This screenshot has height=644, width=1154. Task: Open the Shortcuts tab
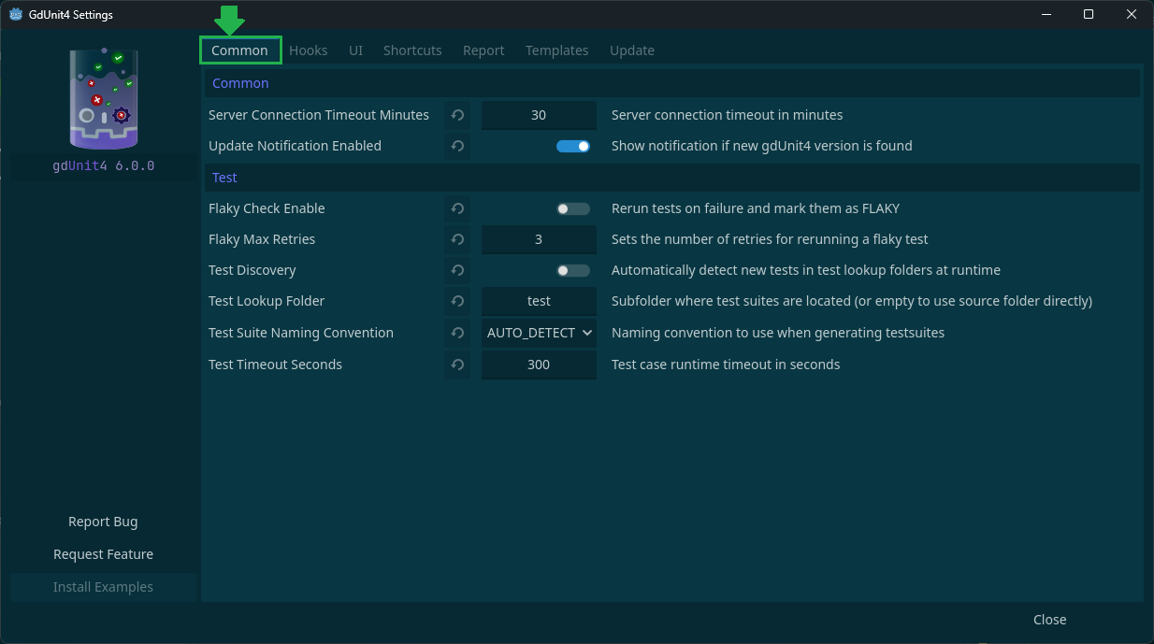(x=412, y=50)
